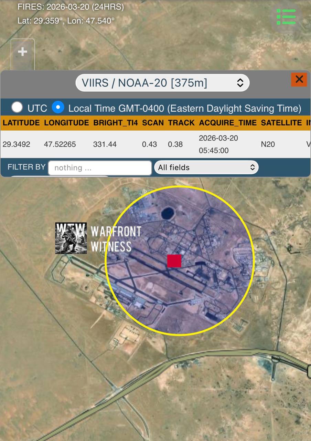Click the Lat/Lon coordinates readout
The height and width of the screenshot is (441, 311).
pyautogui.click(x=66, y=21)
